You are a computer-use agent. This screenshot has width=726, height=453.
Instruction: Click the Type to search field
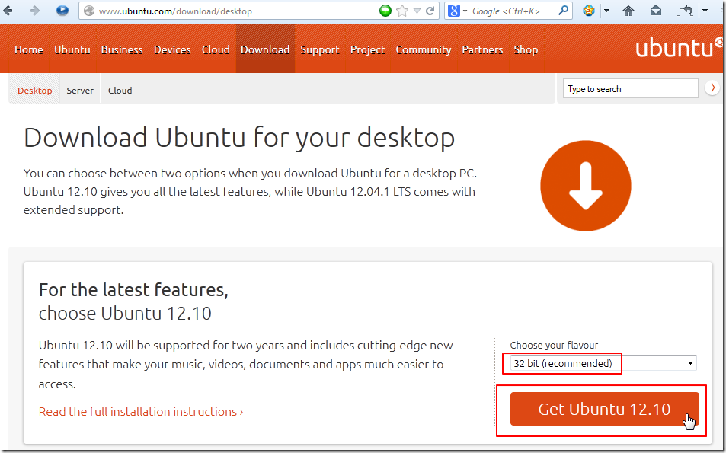(631, 89)
